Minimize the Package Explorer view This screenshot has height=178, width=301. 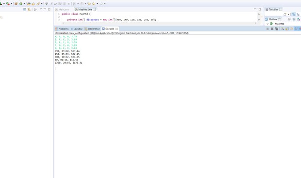[45, 9]
